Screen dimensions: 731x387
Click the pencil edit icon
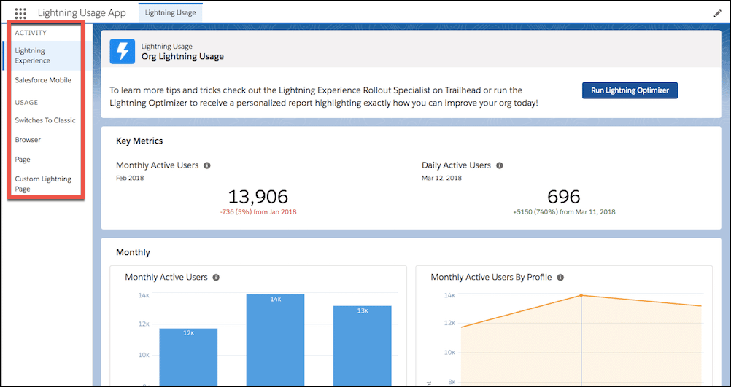pyautogui.click(x=717, y=14)
